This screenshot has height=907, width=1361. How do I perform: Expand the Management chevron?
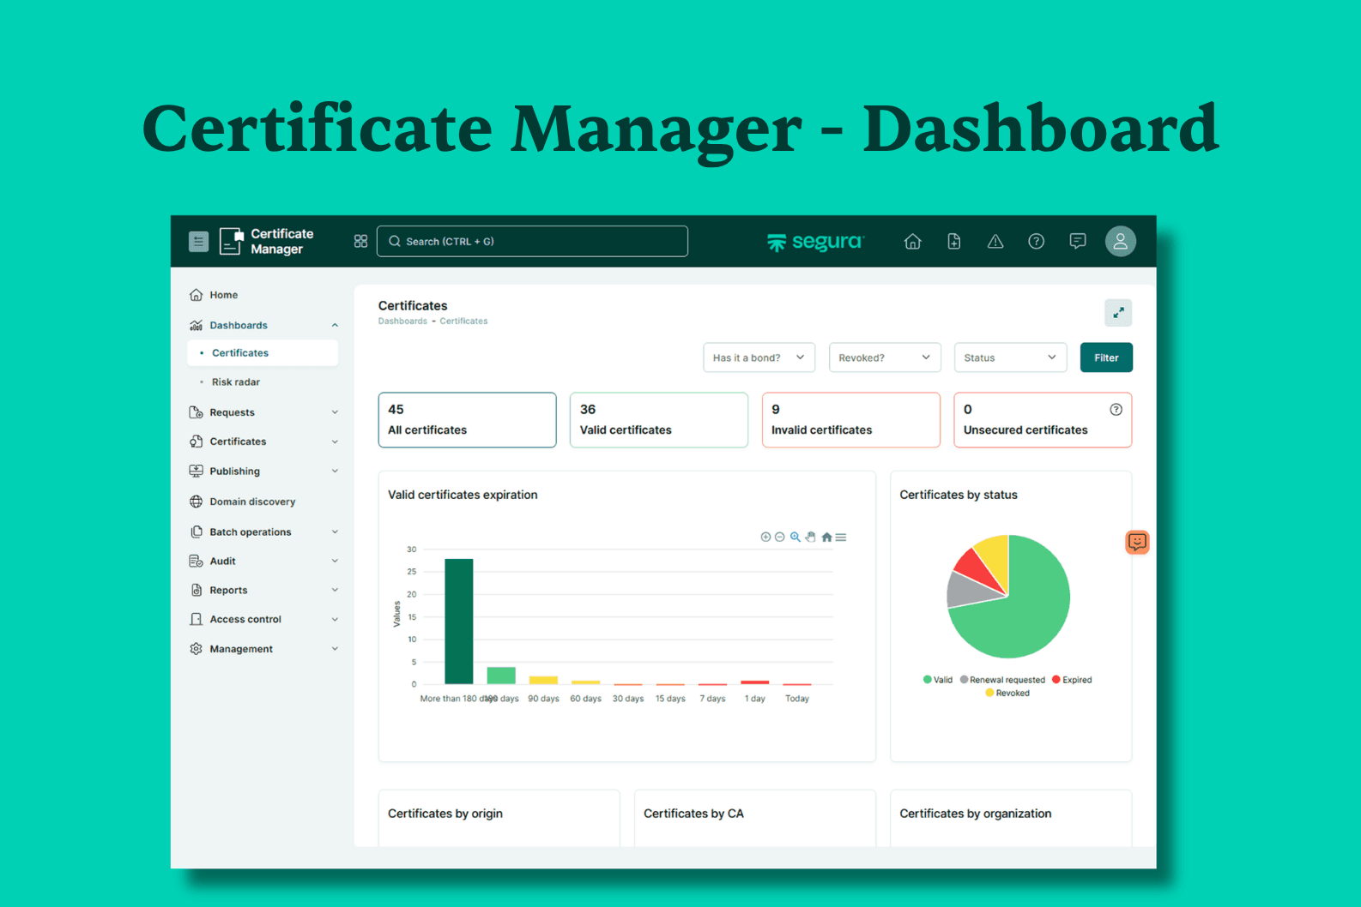pyautogui.click(x=335, y=649)
